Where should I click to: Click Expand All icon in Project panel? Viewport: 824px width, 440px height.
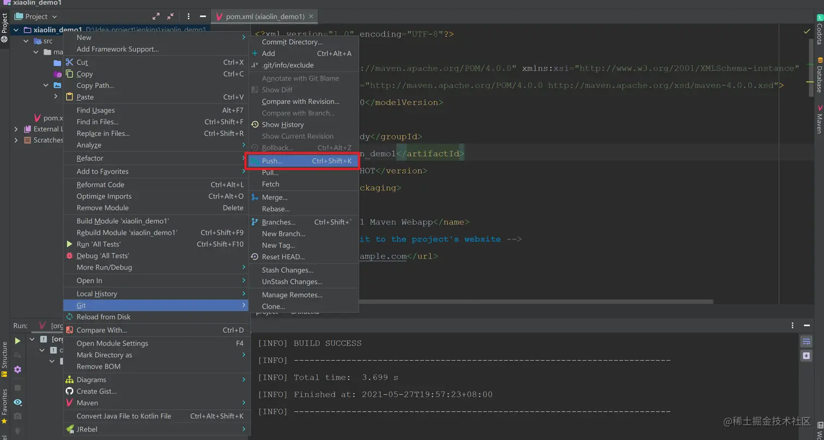(156, 16)
